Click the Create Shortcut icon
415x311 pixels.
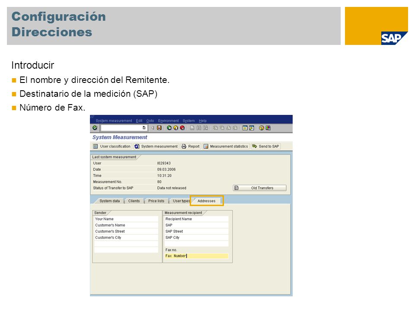click(252, 128)
